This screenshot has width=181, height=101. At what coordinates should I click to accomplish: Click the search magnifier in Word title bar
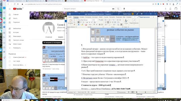[x=119, y=14]
